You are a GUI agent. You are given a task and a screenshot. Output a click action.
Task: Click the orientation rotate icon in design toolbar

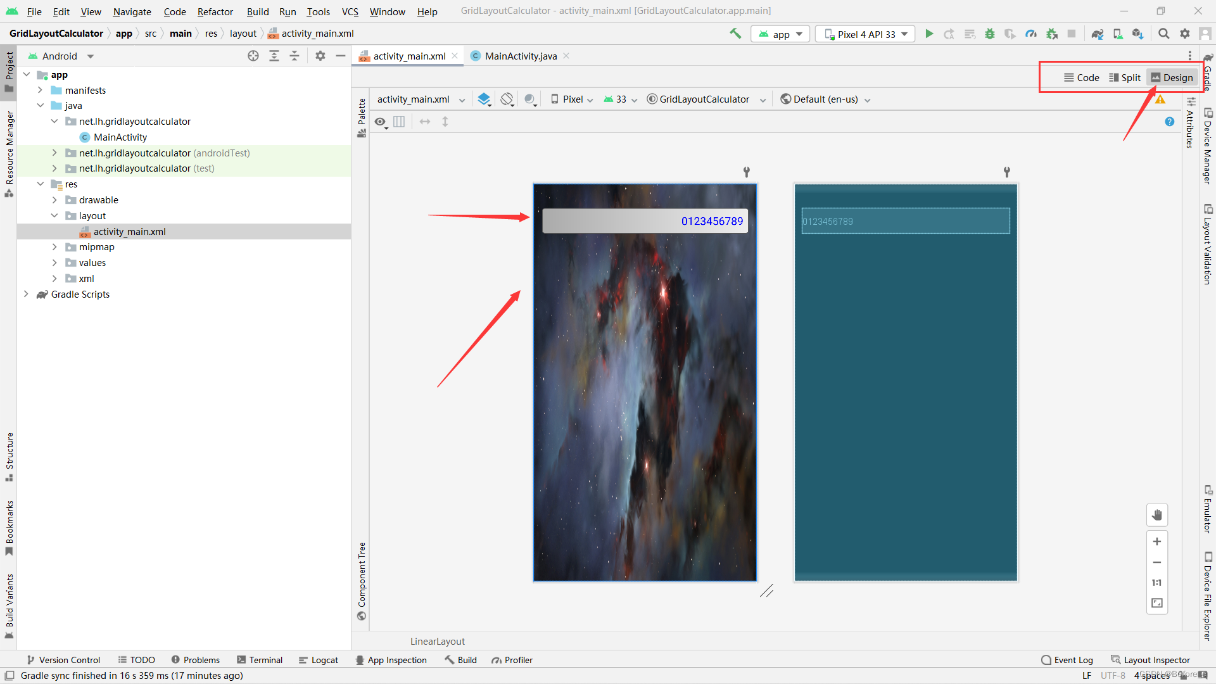tap(507, 99)
